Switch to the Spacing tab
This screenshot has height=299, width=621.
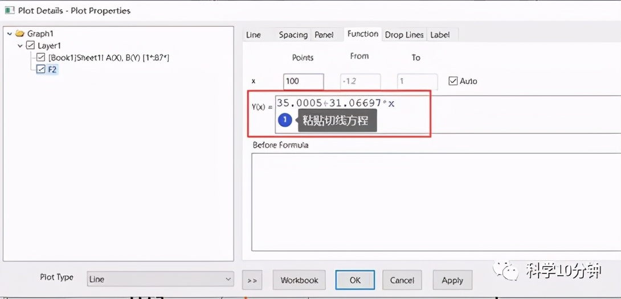(x=293, y=35)
